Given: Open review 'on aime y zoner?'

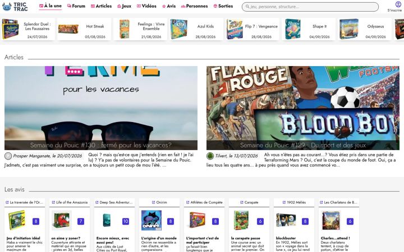Looking at the screenshot, I should point(66,238).
